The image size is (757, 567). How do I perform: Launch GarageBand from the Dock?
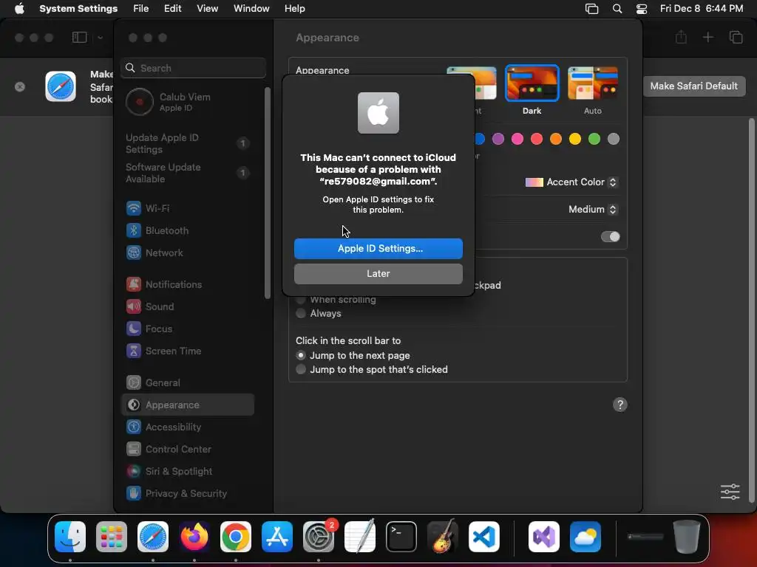point(443,537)
